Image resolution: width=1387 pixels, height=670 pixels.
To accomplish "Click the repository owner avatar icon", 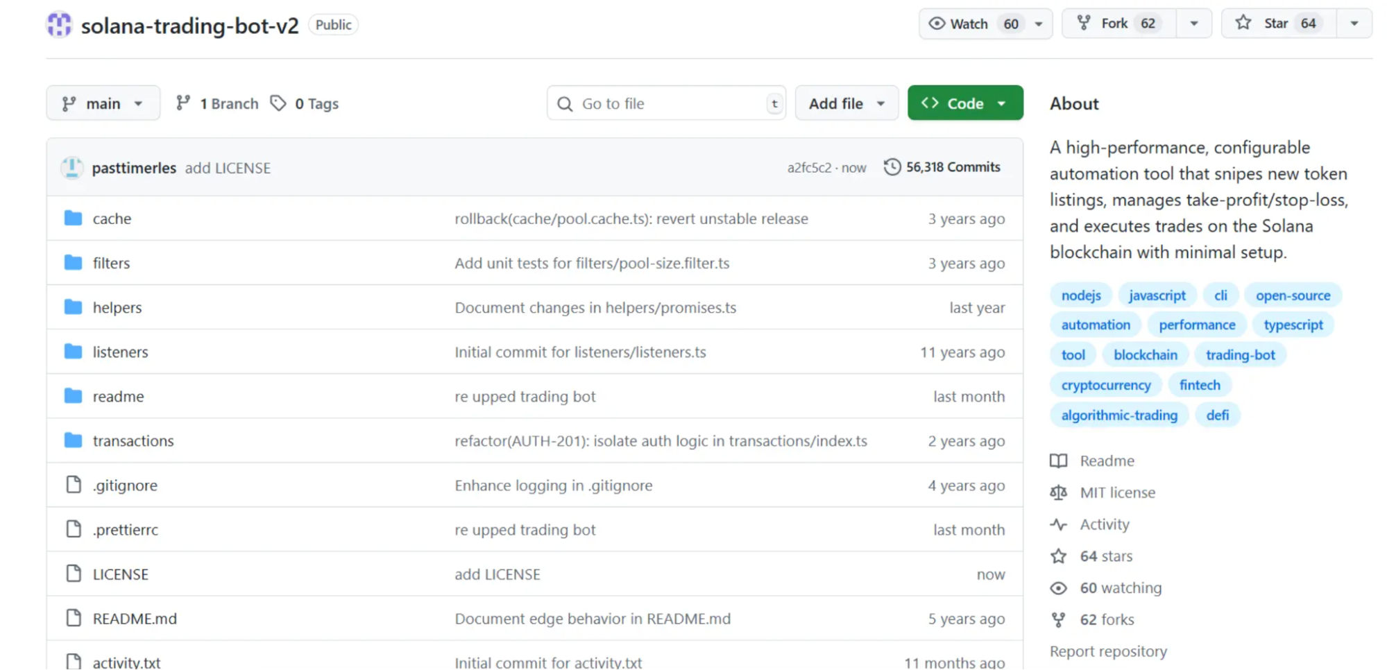I will pos(59,25).
